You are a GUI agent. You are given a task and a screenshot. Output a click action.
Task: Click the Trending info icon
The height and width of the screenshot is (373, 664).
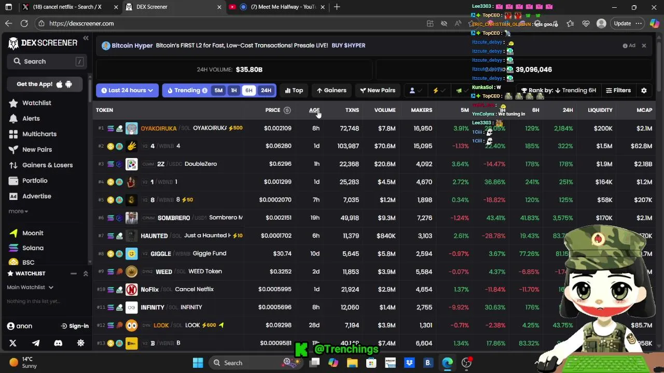[204, 91]
